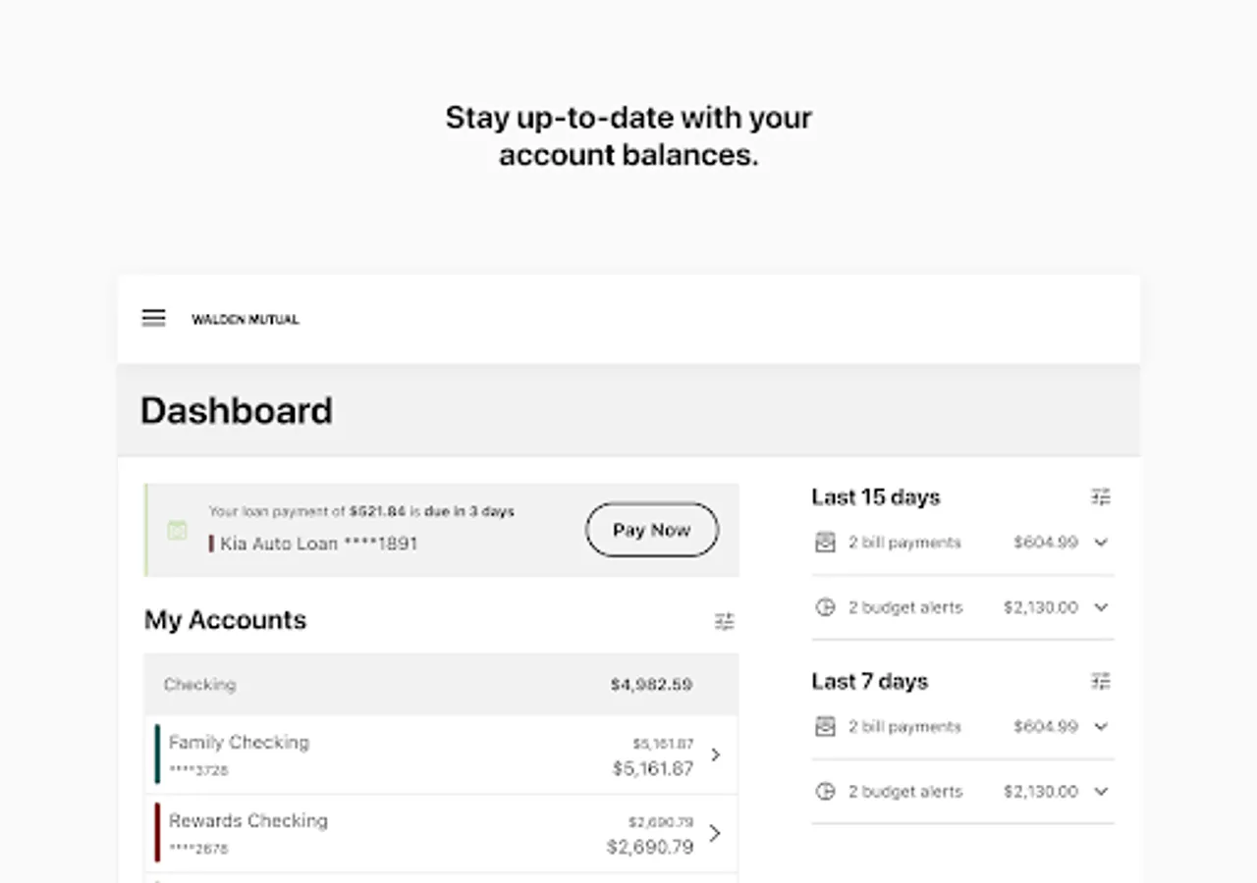Expand budget alerts under Last 7 days
The height and width of the screenshot is (883, 1257).
[1101, 792]
